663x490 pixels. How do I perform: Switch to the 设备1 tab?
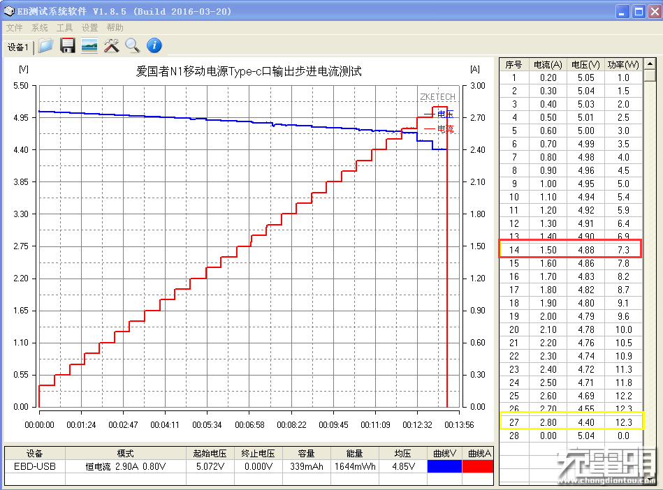(18, 47)
